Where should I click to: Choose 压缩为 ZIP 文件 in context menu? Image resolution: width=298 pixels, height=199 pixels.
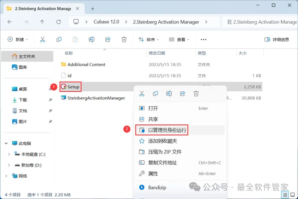pos(180,152)
